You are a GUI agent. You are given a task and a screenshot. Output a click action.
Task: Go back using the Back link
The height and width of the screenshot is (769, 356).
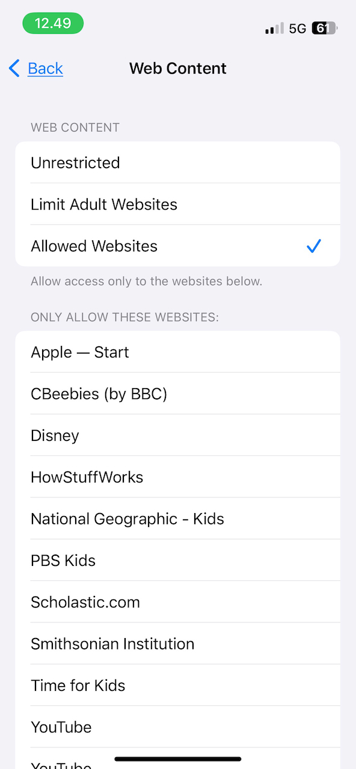coord(45,68)
